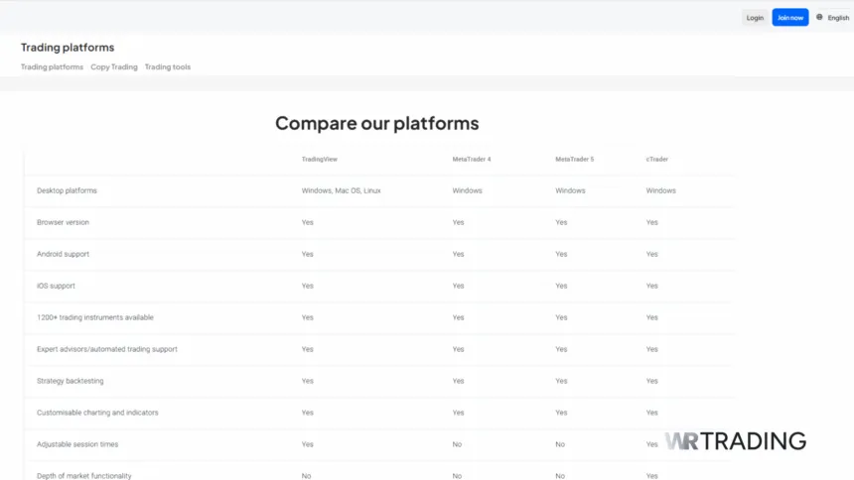Click TradingView Yes in Browser version row
The image size is (854, 480).
tap(308, 222)
